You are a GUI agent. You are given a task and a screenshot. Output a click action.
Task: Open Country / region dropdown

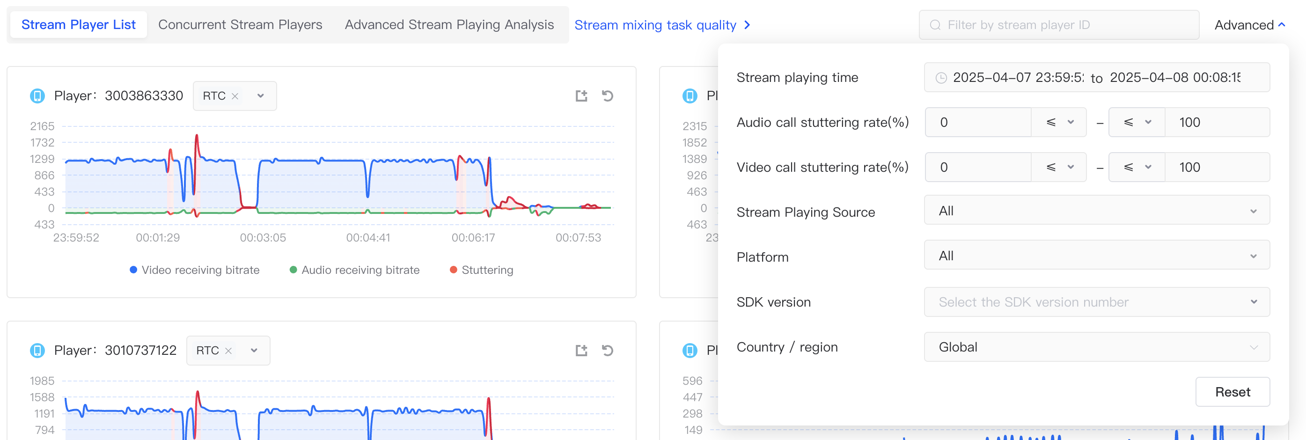(1096, 347)
